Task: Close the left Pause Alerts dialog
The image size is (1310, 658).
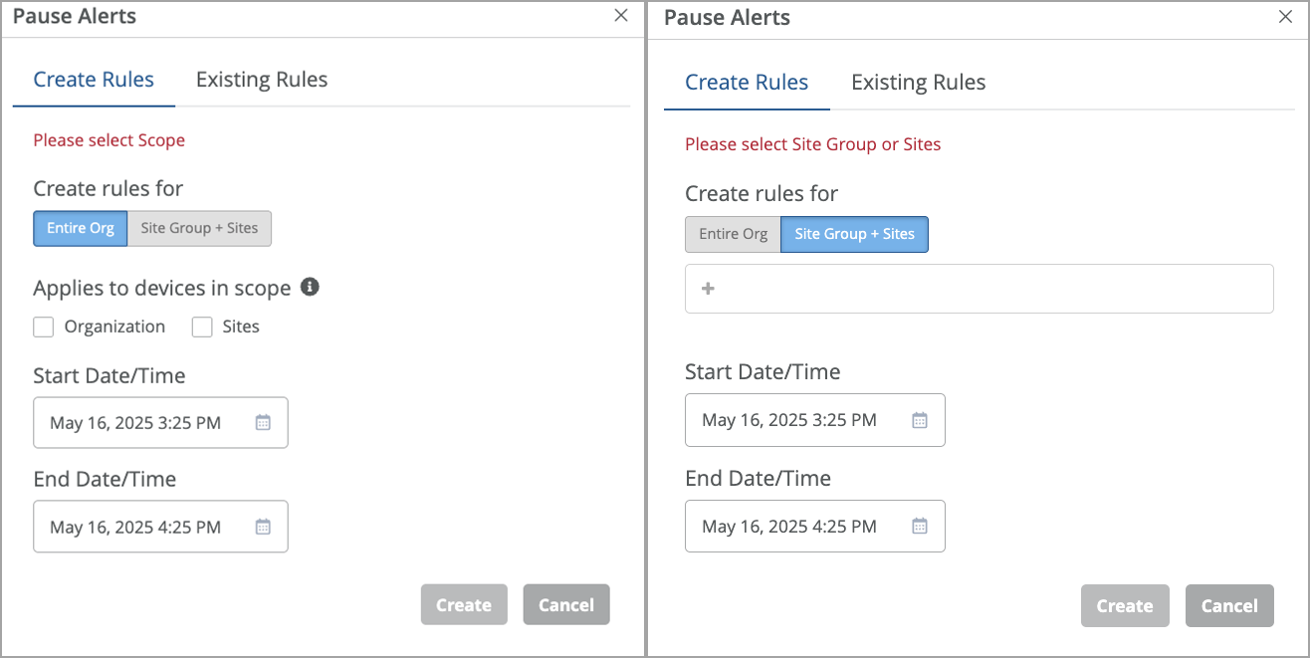Action: pyautogui.click(x=621, y=15)
